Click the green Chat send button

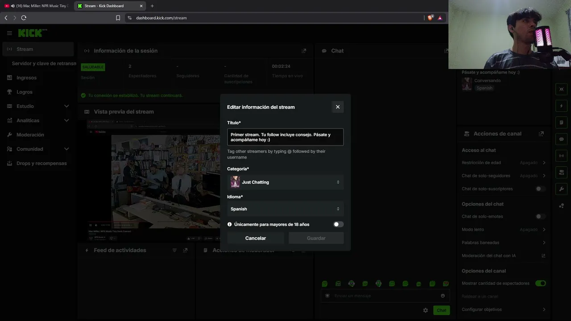tap(441, 310)
